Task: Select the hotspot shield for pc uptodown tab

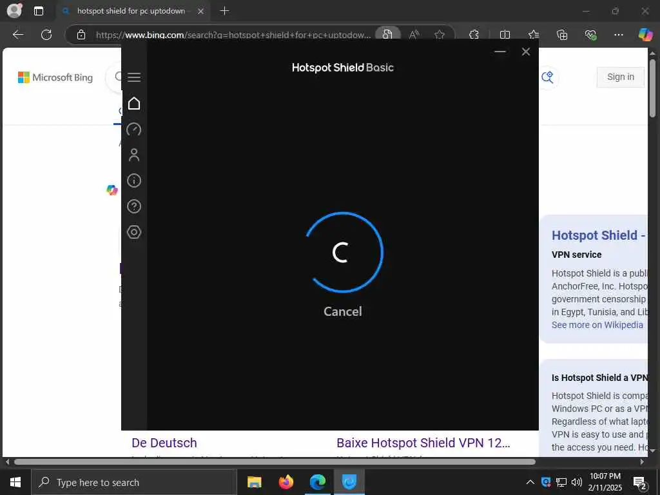Action: click(x=130, y=11)
